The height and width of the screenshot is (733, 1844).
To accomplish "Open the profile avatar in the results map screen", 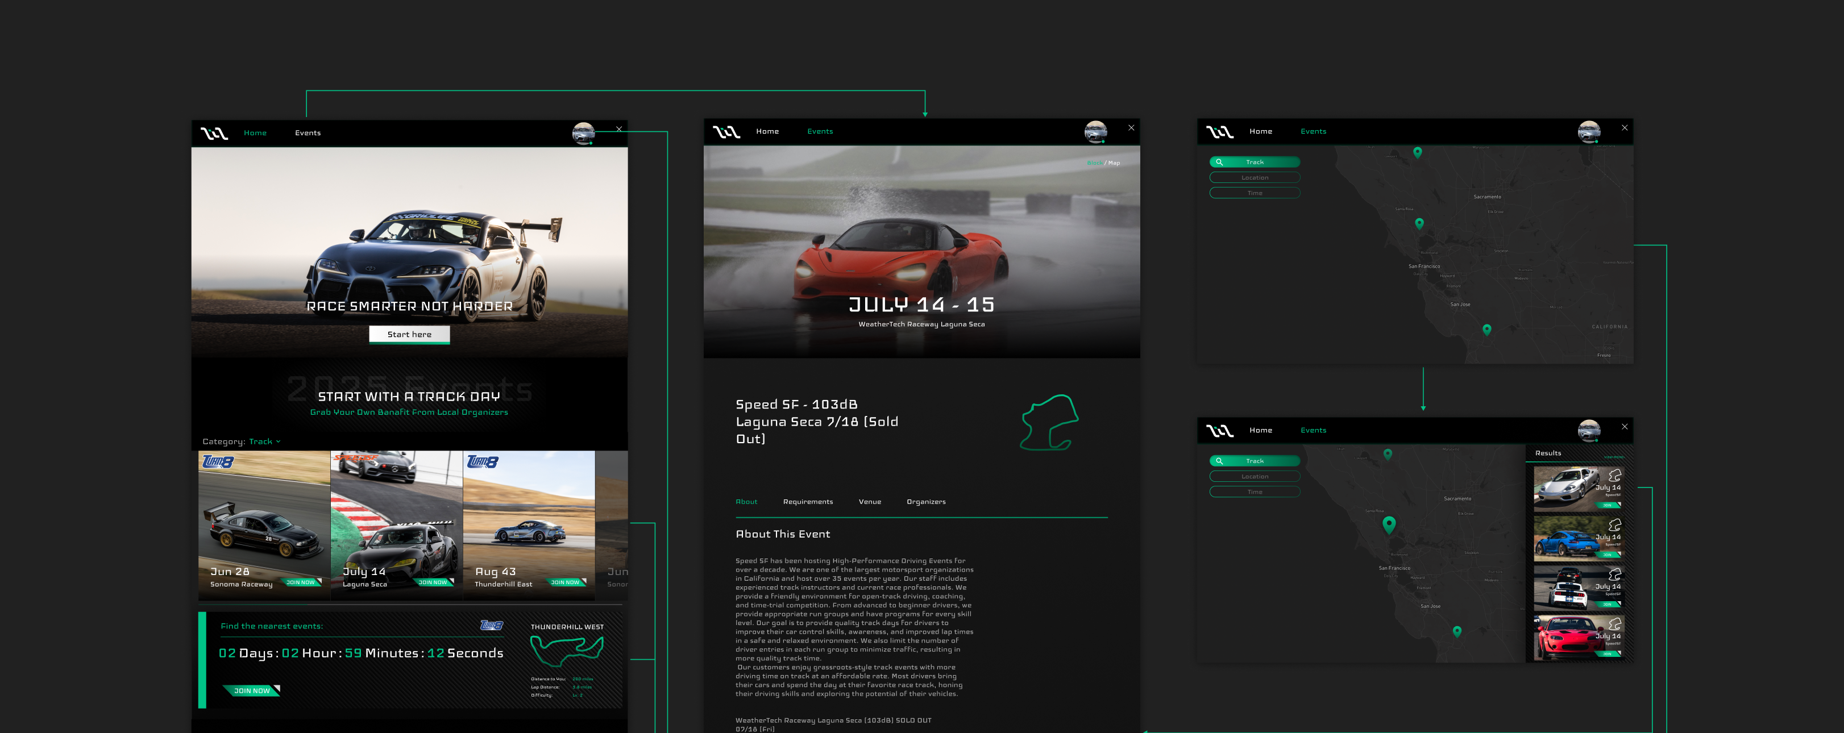I will [1589, 430].
